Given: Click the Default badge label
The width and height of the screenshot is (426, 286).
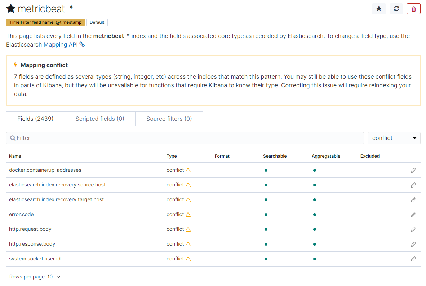Looking at the screenshot, I should 97,22.
